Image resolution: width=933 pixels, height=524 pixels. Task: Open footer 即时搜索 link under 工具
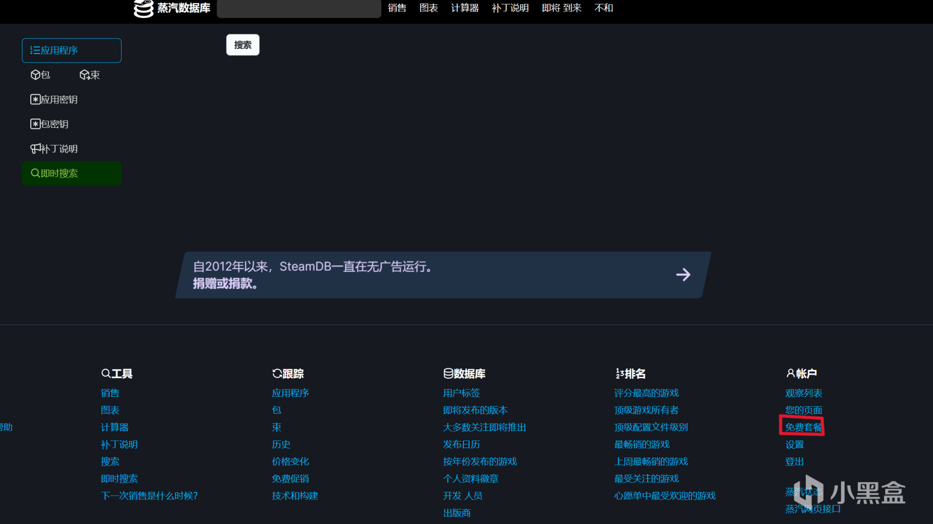click(x=119, y=479)
